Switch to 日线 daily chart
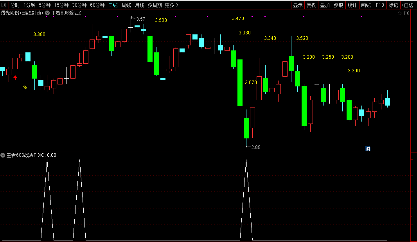Screen dimensions: 417x242 (x=113, y=5)
